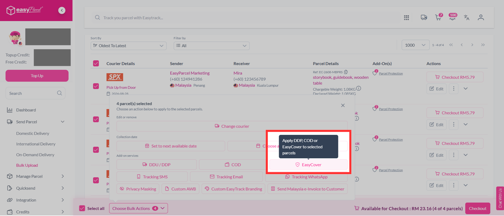Screen dimensions: 504x216
Task: Collapse the sidebar with the arrow button
Action: click(x=62, y=10)
